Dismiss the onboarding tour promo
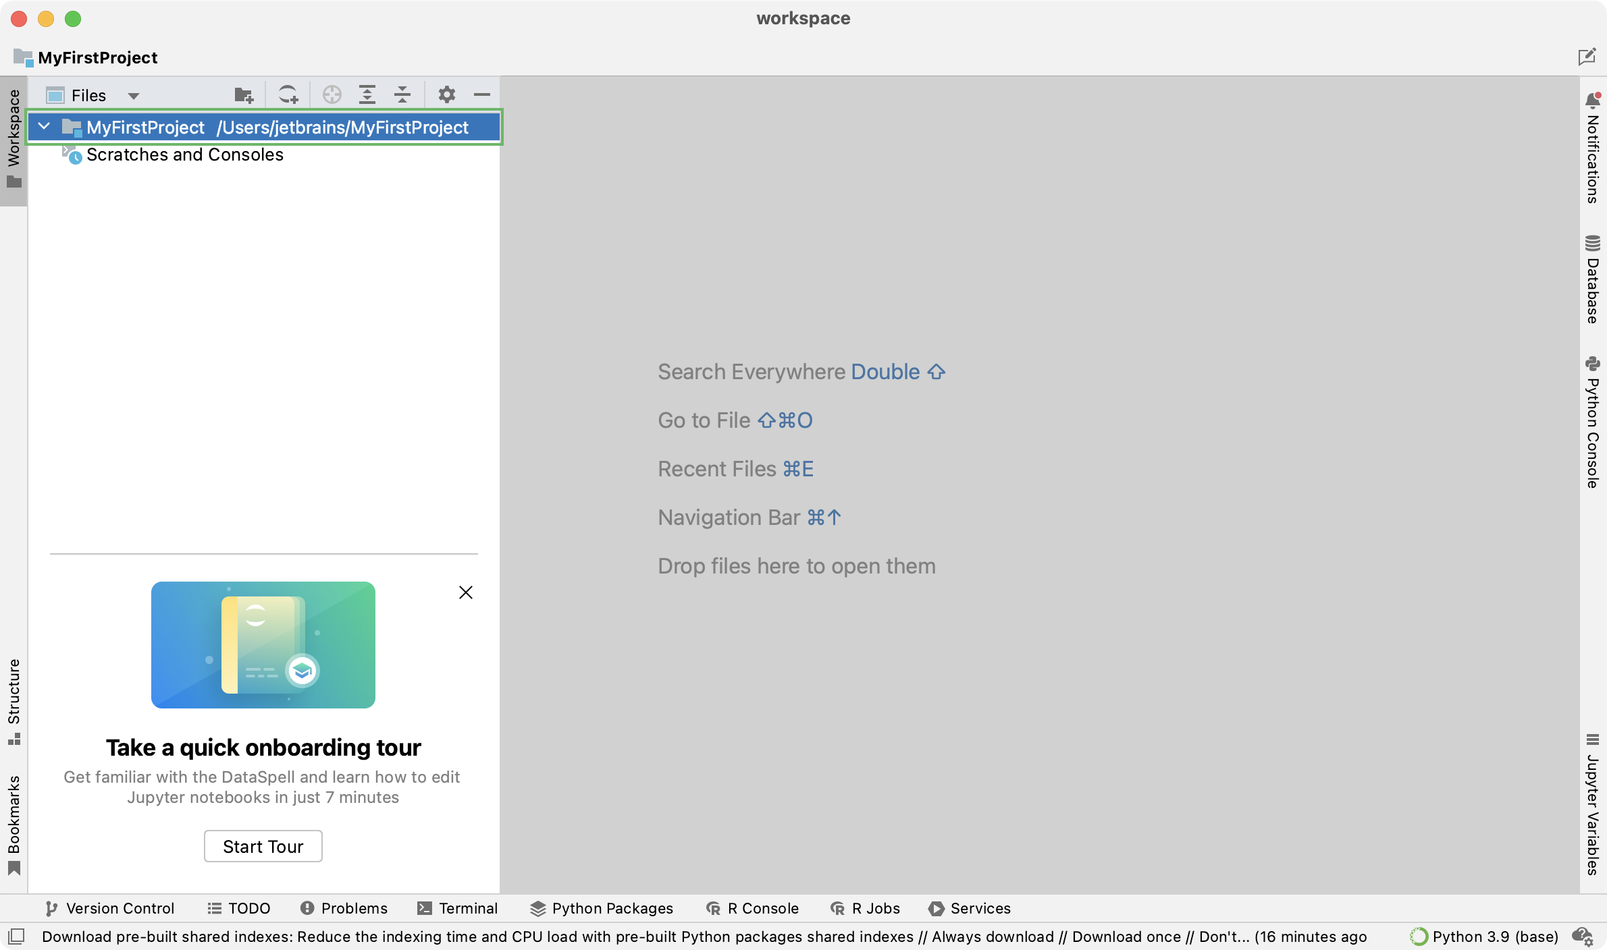 (465, 592)
